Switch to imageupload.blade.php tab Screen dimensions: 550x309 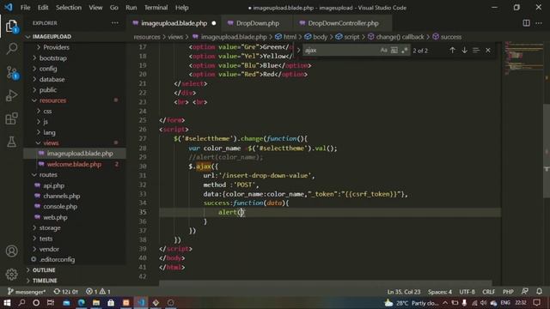pyautogui.click(x=174, y=23)
